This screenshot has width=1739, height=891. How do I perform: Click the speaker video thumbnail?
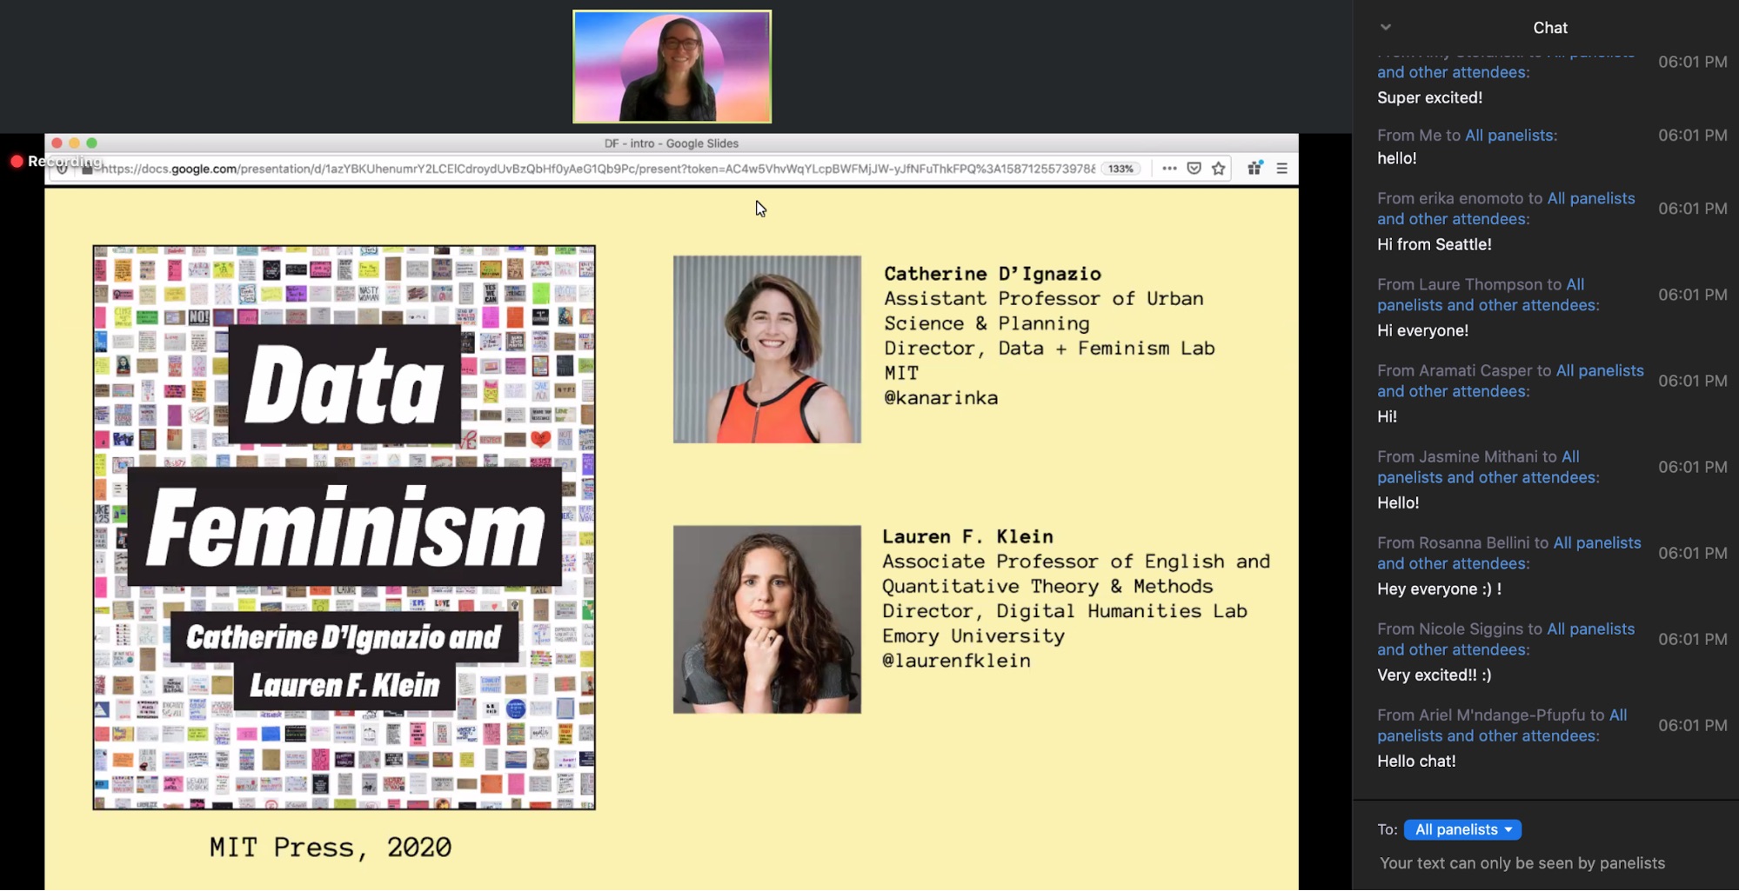pos(672,66)
